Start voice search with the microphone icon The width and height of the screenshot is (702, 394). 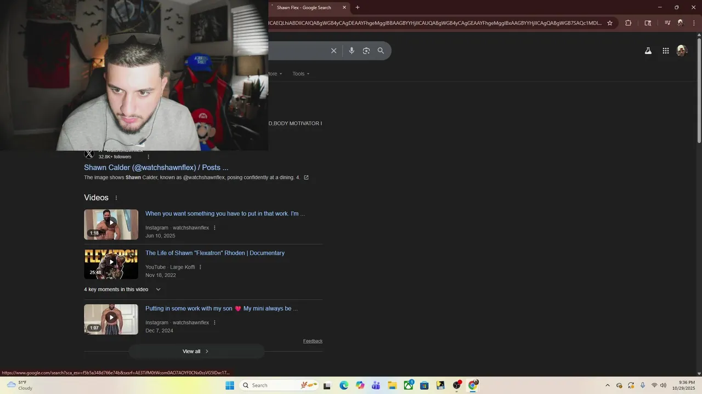coord(352,51)
